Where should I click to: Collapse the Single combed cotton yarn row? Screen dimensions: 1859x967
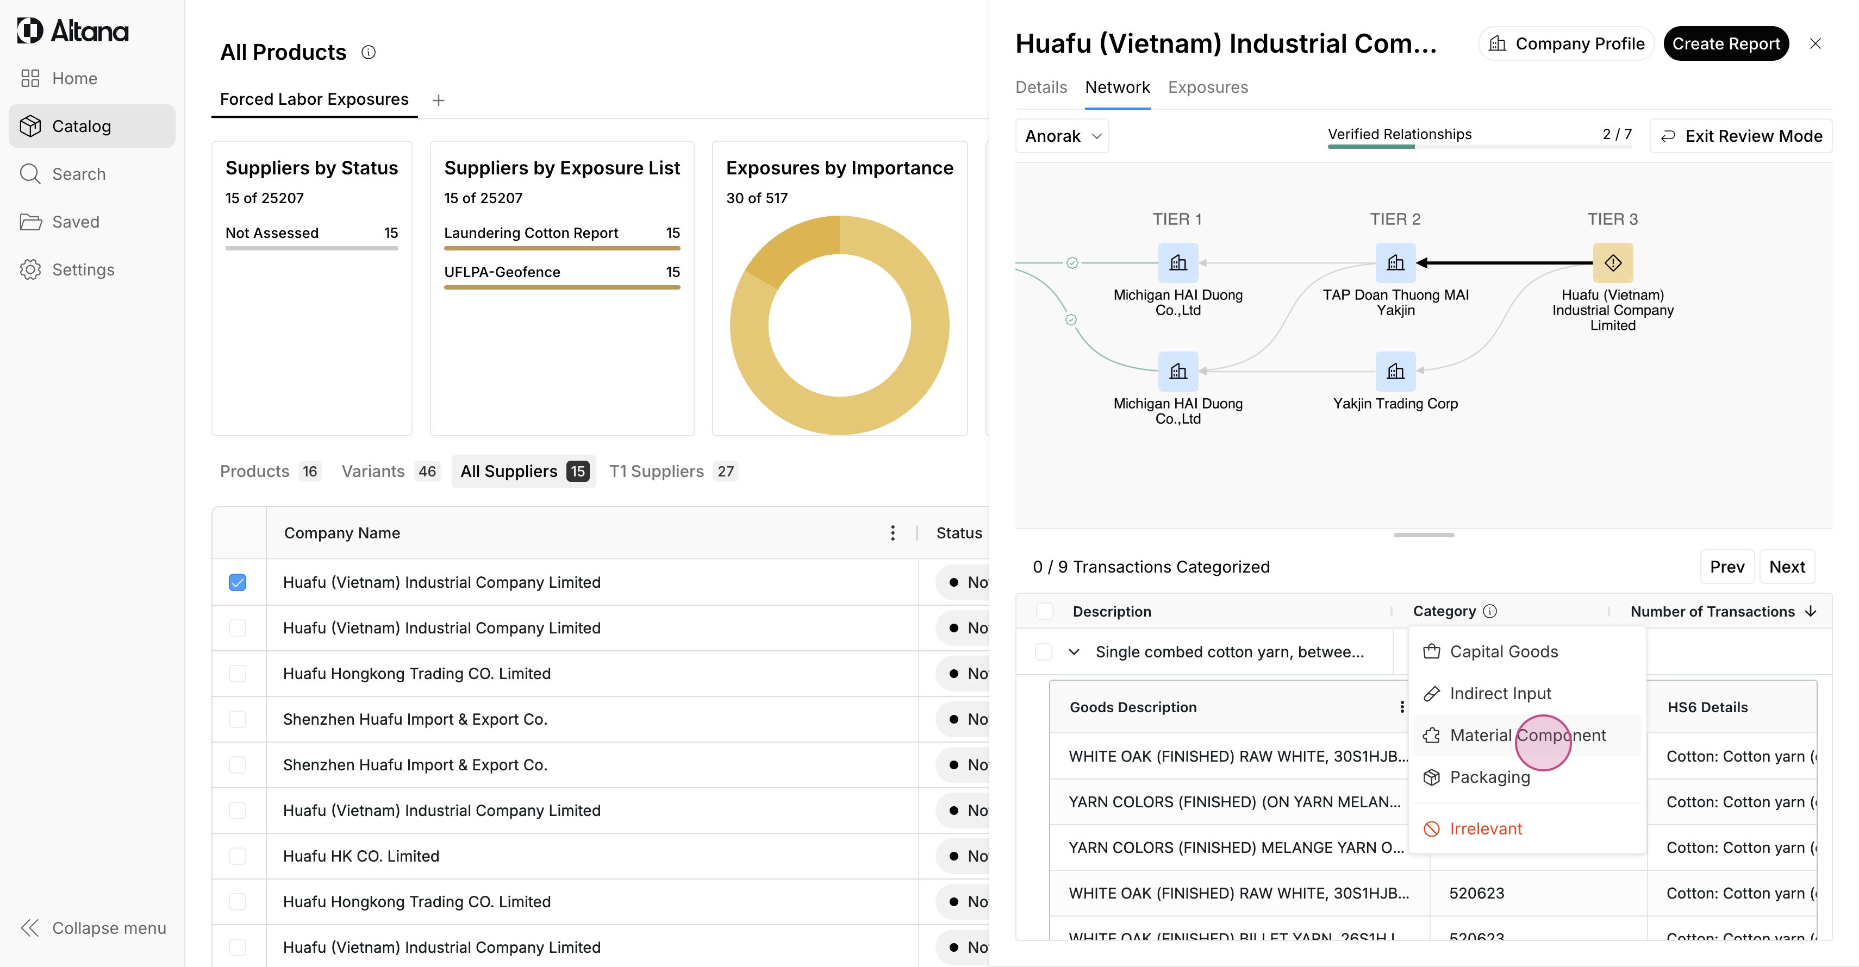[x=1074, y=652]
